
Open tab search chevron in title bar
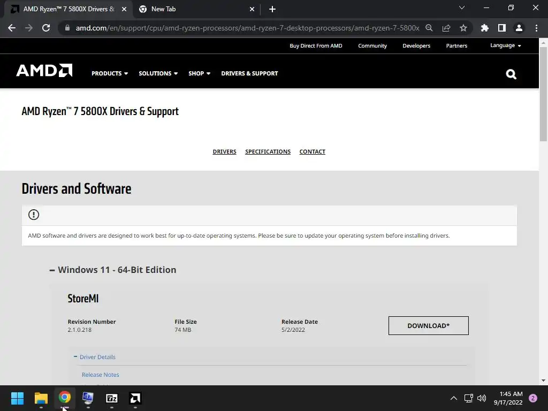(x=462, y=7)
